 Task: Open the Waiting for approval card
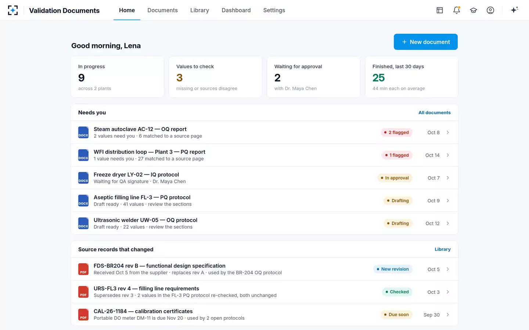[313, 77]
